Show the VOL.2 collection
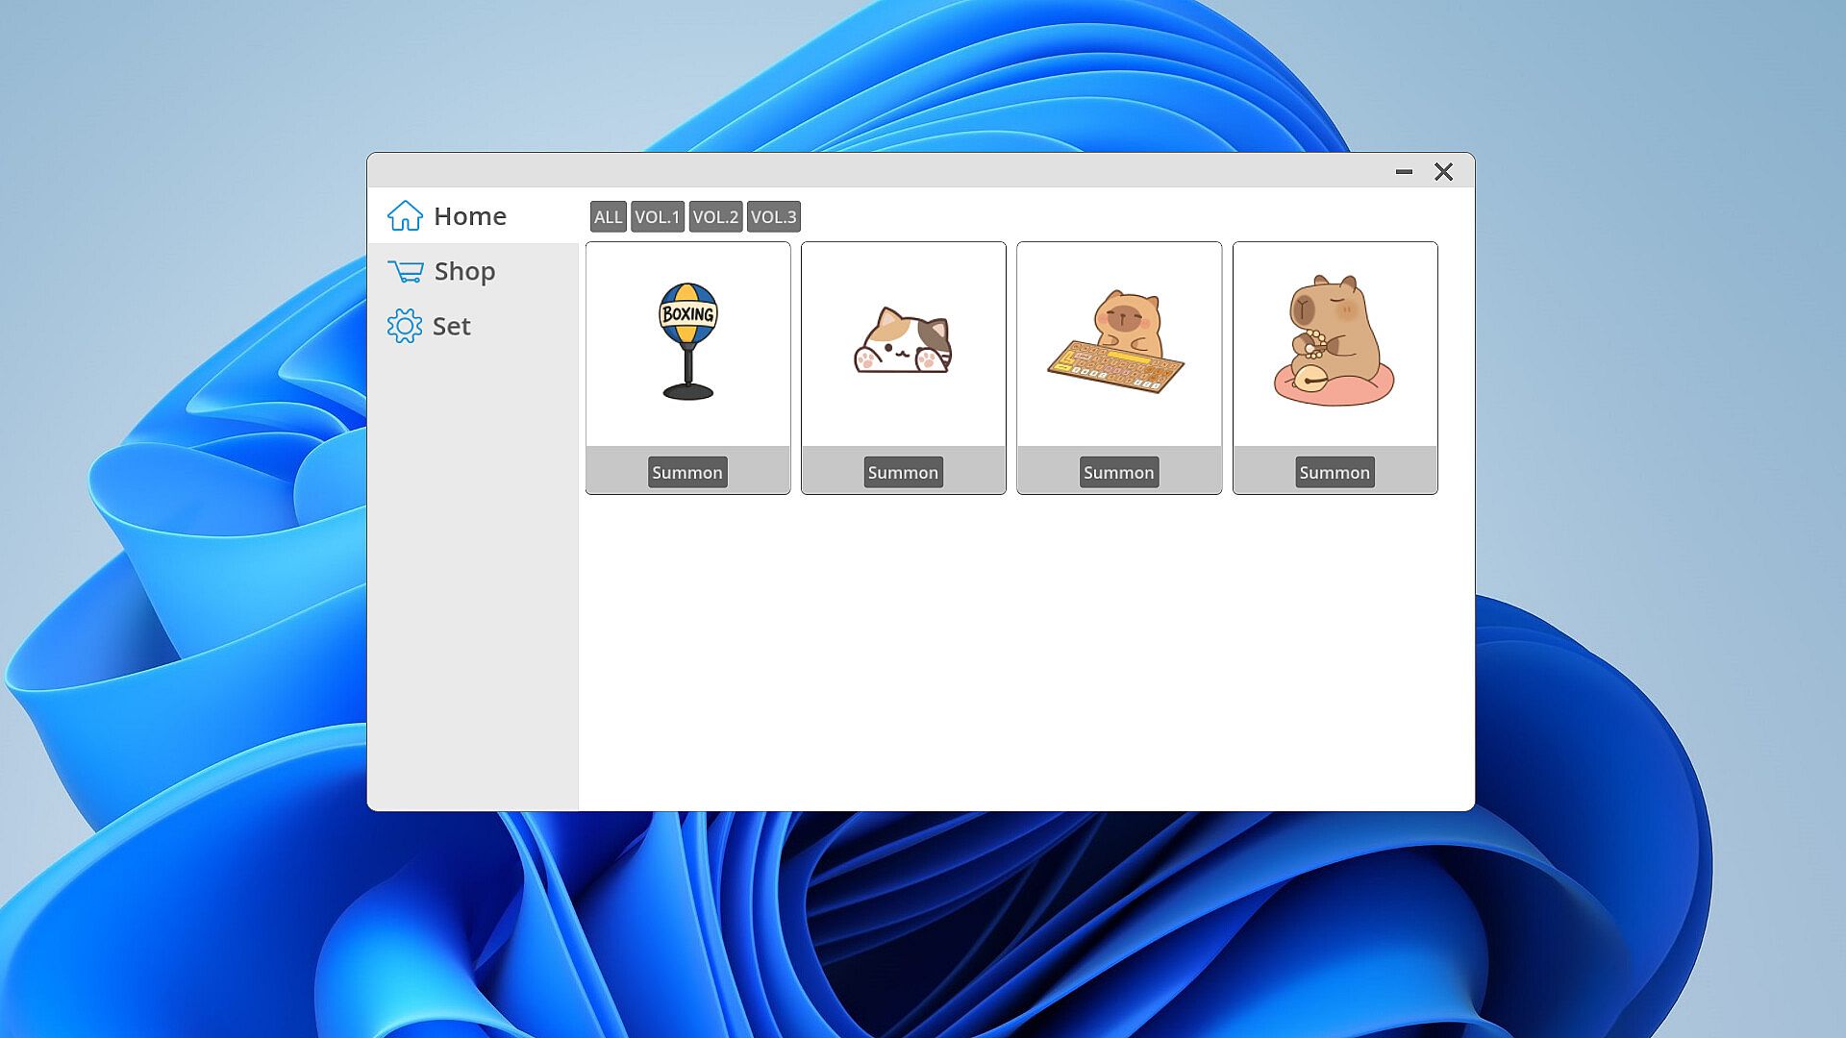Image resolution: width=1846 pixels, height=1038 pixels. click(715, 217)
